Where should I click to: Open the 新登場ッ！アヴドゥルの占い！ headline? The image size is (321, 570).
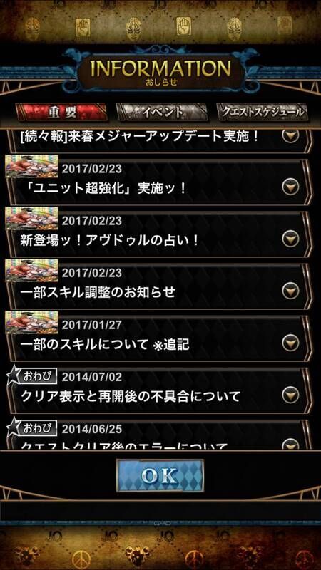tap(110, 241)
